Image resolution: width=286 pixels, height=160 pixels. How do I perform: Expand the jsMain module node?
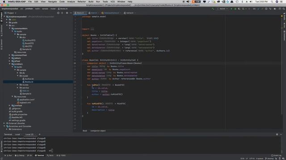[x=10, y=58]
